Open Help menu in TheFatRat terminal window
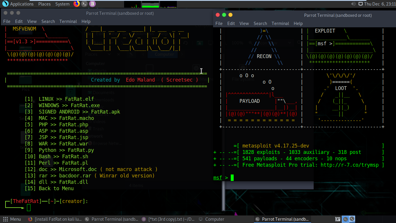The image size is (396, 223). pos(86,21)
